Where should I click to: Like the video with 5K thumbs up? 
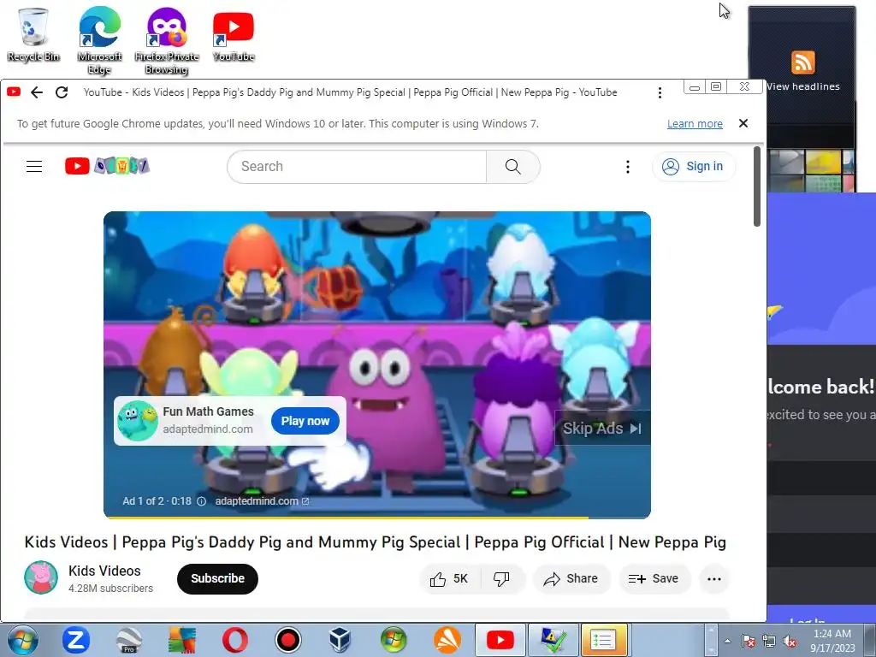(x=448, y=579)
